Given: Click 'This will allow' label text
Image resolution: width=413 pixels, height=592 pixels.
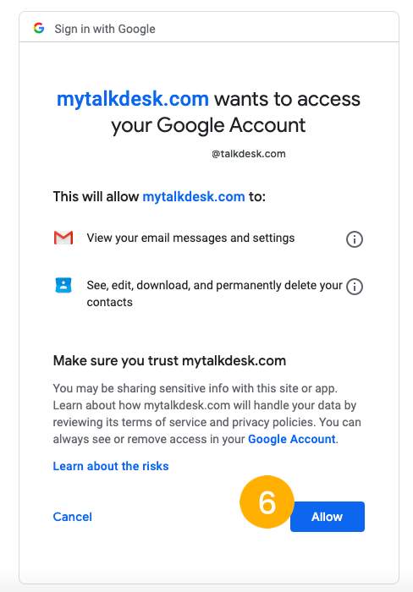Looking at the screenshot, I should (96, 197).
